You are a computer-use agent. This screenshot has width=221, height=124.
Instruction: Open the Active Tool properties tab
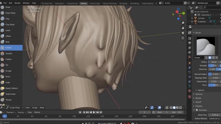coord(190,33)
